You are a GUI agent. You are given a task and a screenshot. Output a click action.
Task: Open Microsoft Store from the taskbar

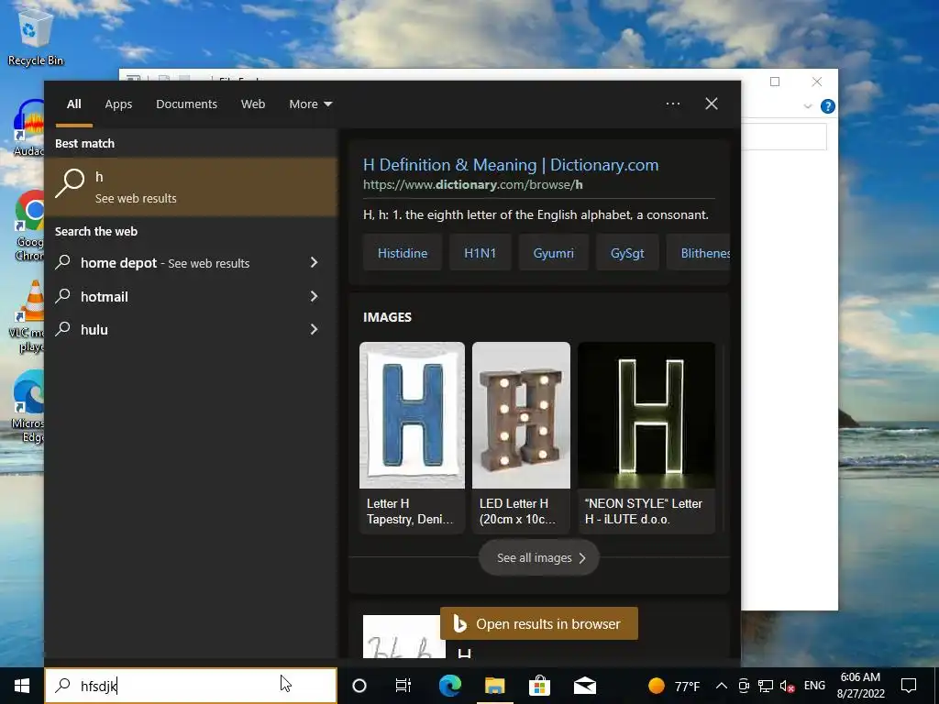coord(539,686)
